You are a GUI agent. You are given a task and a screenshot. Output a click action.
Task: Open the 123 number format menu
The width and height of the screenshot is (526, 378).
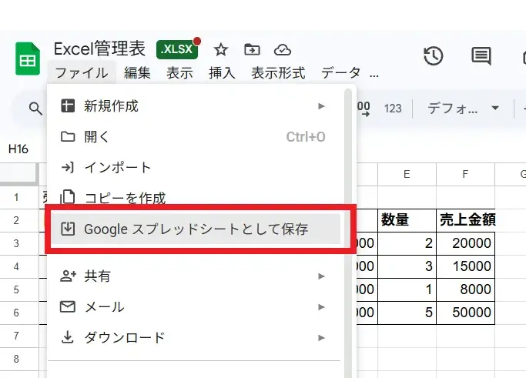point(393,109)
